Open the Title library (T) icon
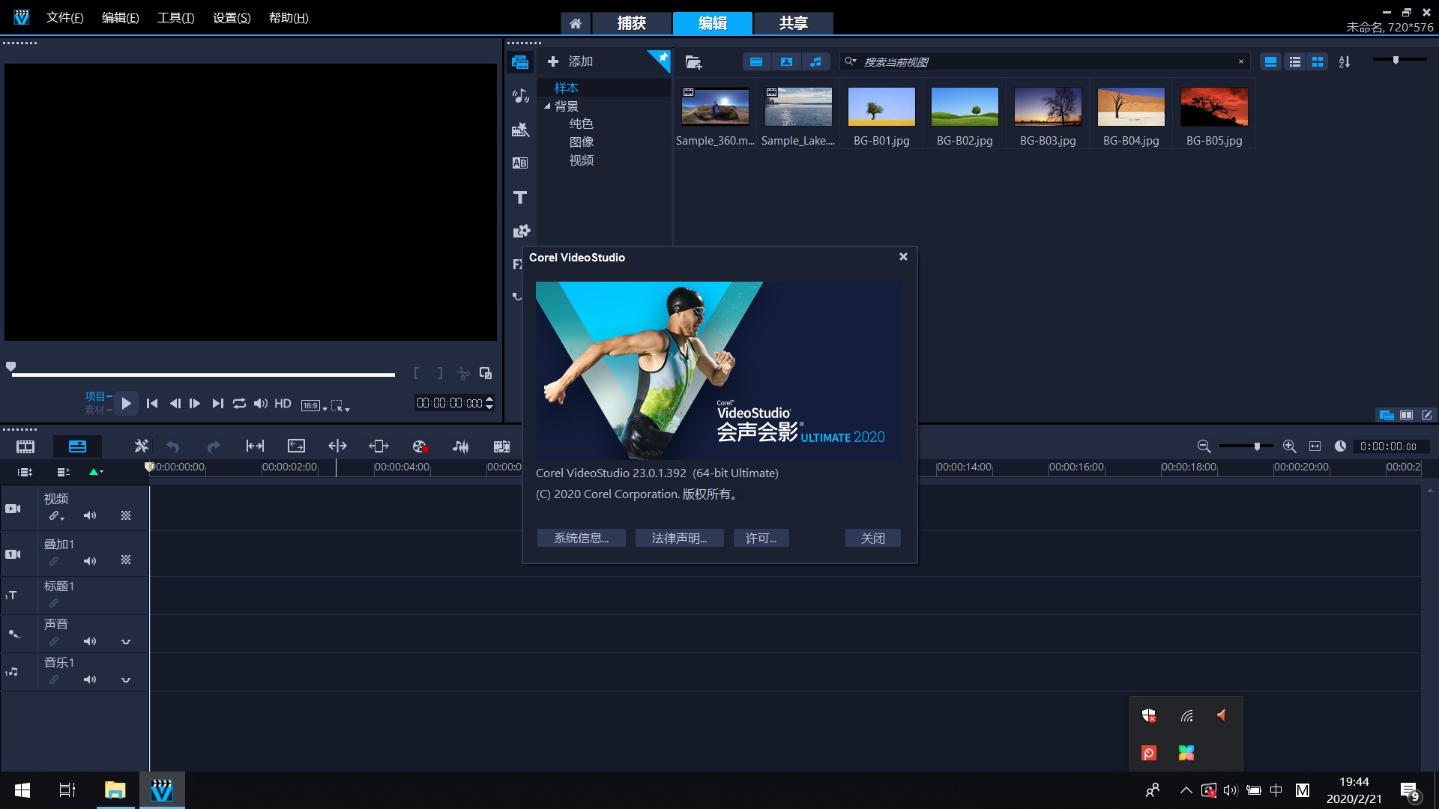Viewport: 1439px width, 809px height. pos(520,197)
